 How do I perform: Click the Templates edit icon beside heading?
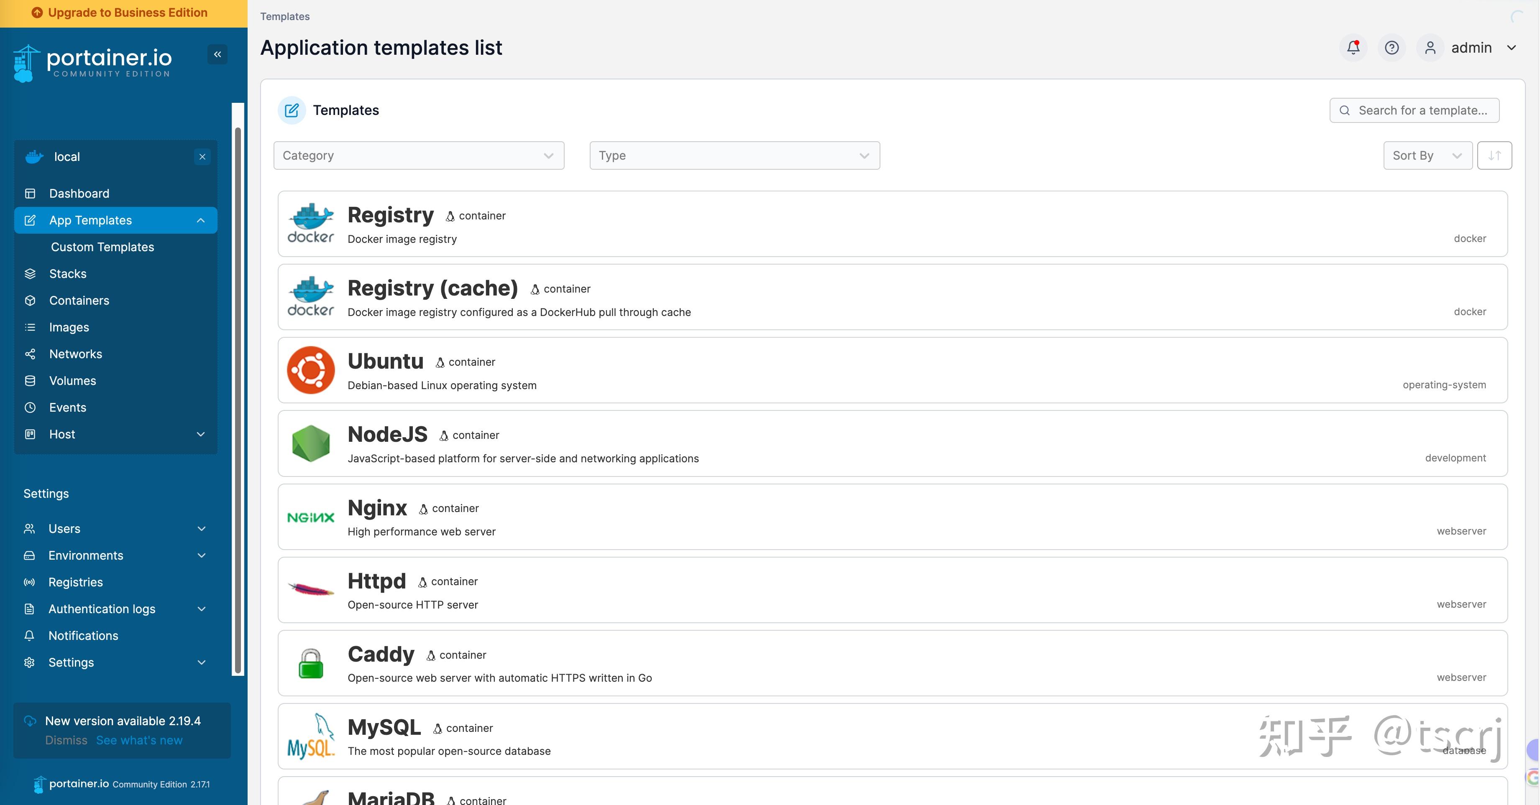point(292,110)
